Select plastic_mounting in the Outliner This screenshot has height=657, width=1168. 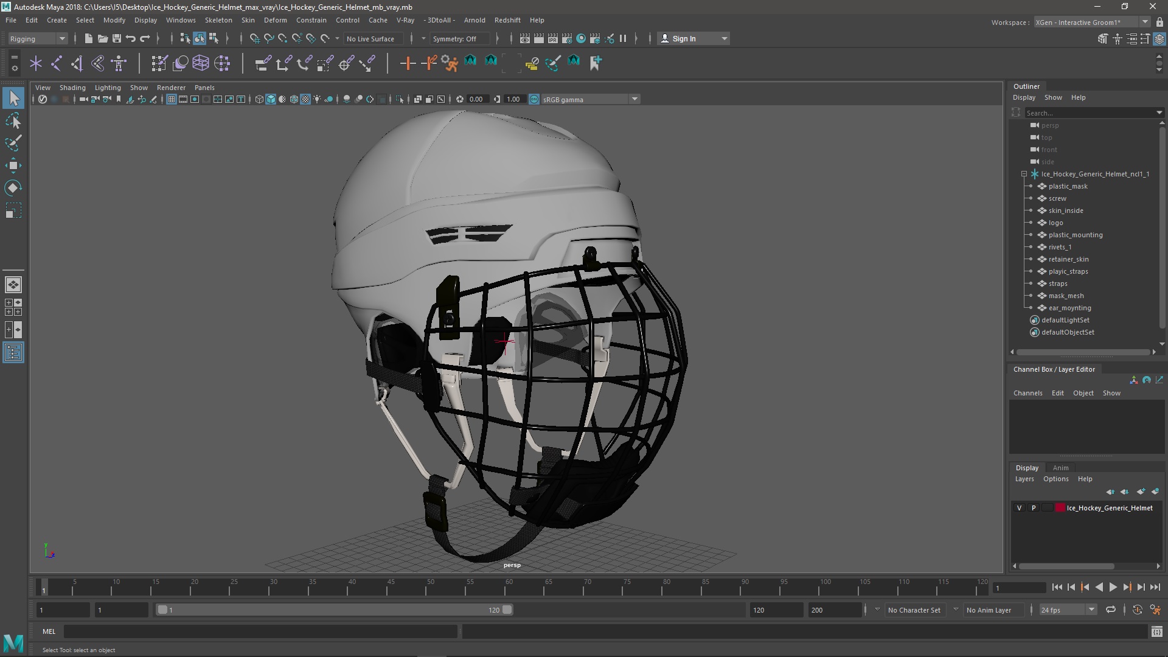click(1075, 235)
